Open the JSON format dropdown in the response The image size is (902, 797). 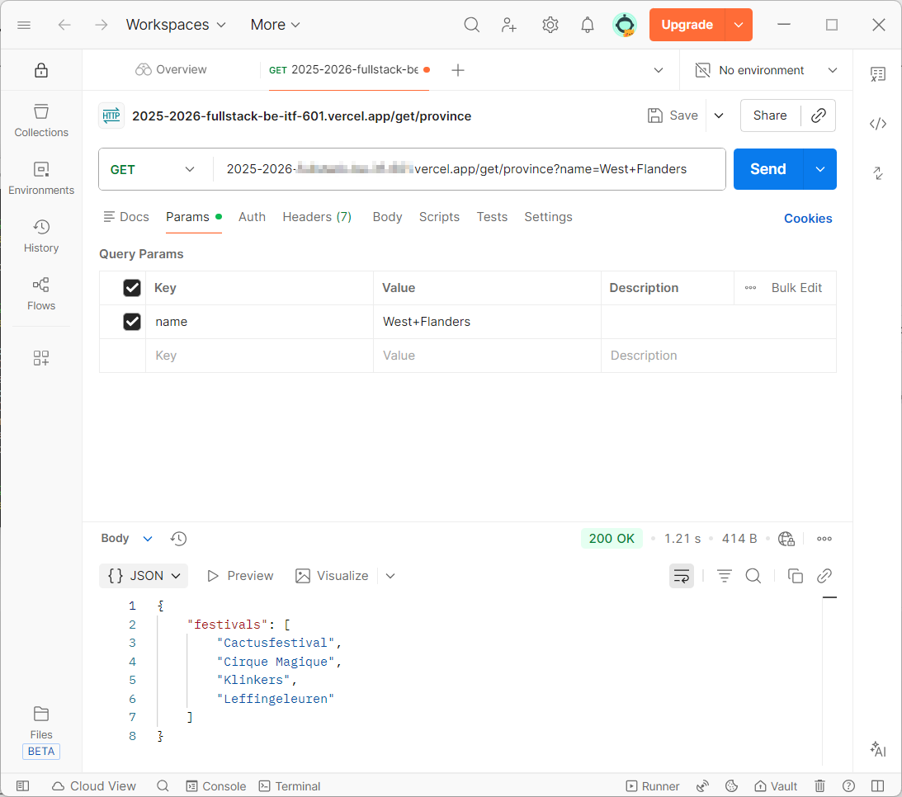(143, 576)
